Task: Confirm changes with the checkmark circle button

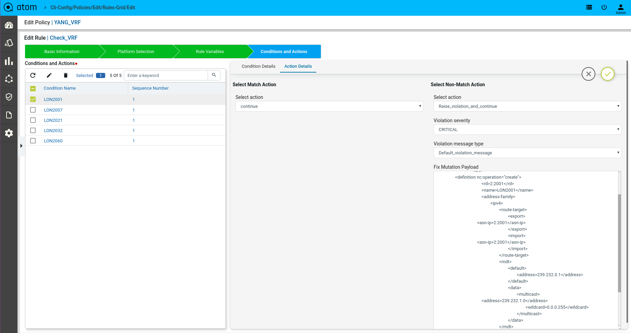Action: pyautogui.click(x=608, y=74)
